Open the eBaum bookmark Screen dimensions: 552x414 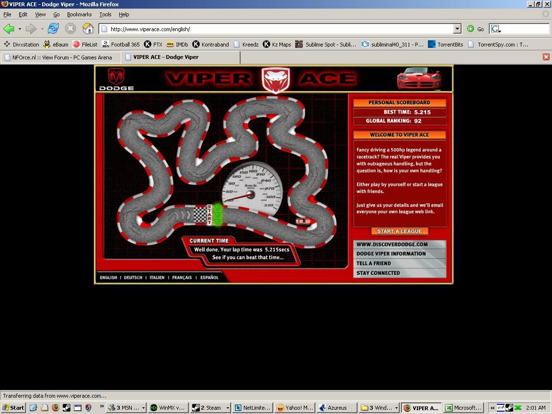tap(56, 45)
